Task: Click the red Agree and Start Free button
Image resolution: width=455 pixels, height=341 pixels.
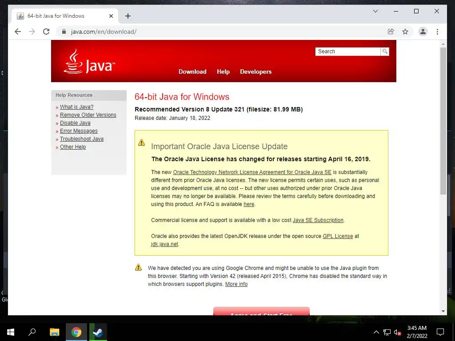Action: click(261, 311)
